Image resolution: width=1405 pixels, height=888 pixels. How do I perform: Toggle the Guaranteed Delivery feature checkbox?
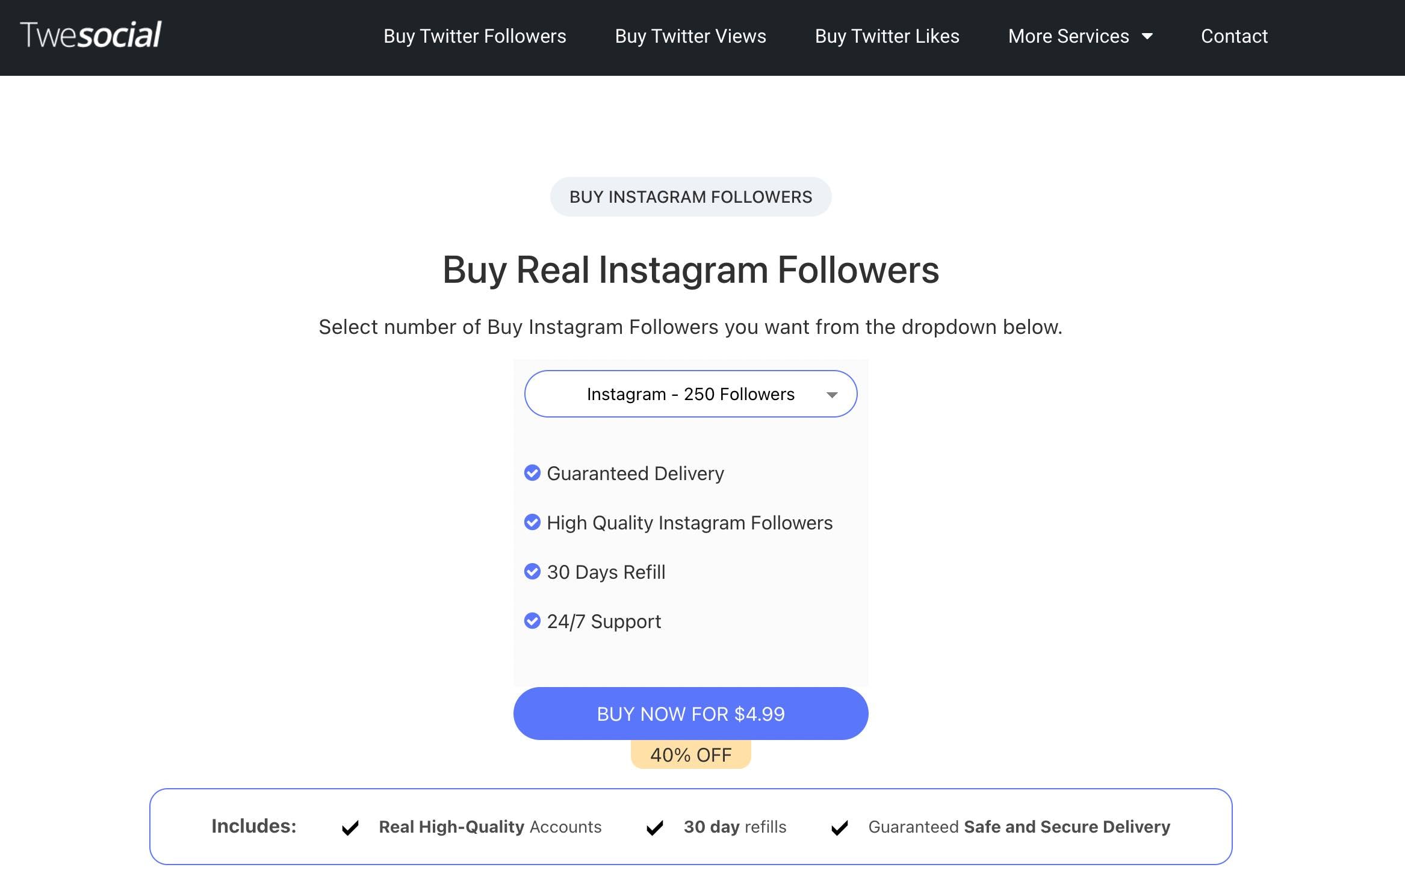coord(532,472)
